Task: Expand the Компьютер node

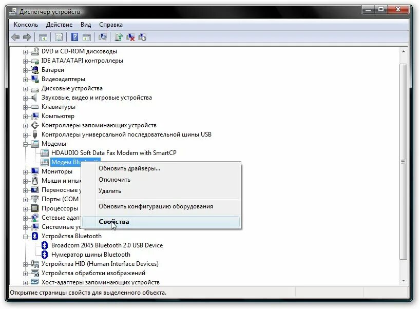Action: point(25,117)
